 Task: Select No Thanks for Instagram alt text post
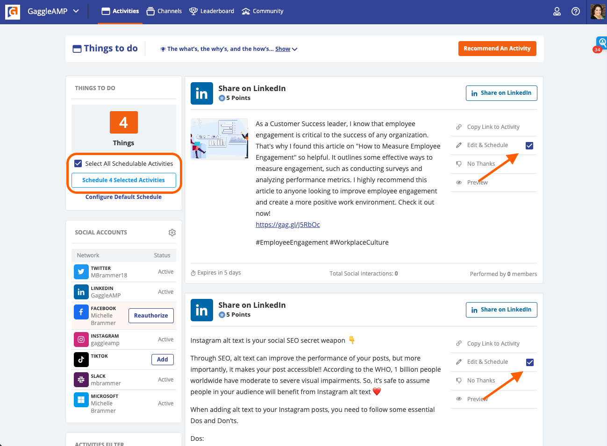tap(481, 381)
